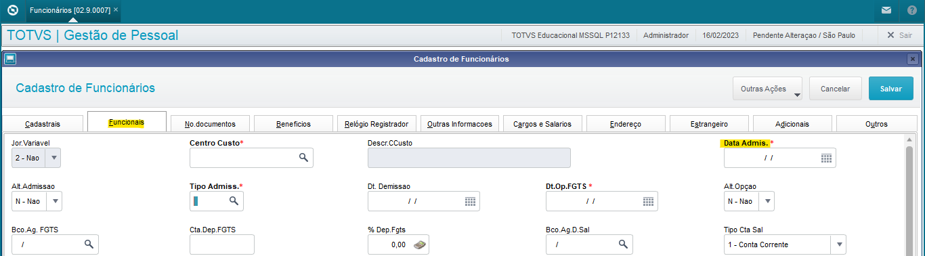The width and height of the screenshot is (925, 256).
Task: Switch to Outros tab
Action: (x=876, y=124)
